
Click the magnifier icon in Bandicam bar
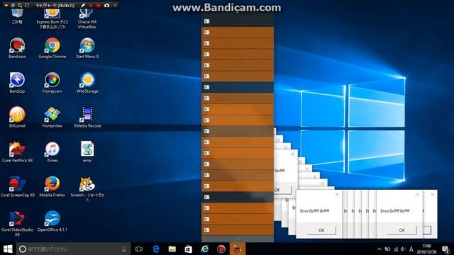20,6
